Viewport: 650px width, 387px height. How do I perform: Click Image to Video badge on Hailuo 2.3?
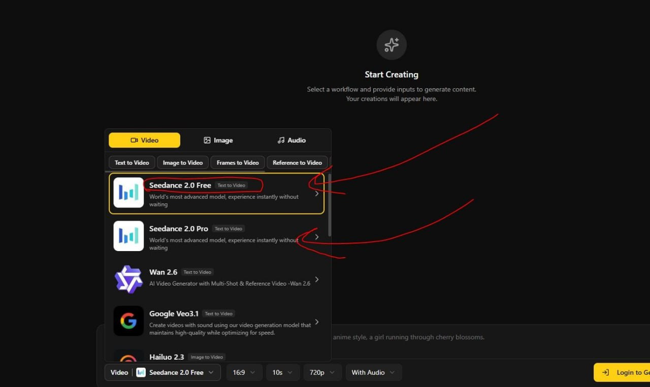(206, 357)
